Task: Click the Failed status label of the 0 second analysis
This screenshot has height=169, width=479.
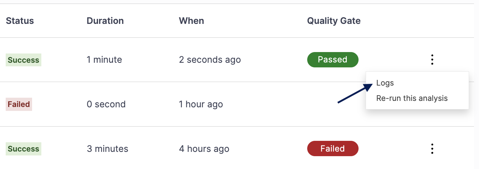Action: click(19, 104)
